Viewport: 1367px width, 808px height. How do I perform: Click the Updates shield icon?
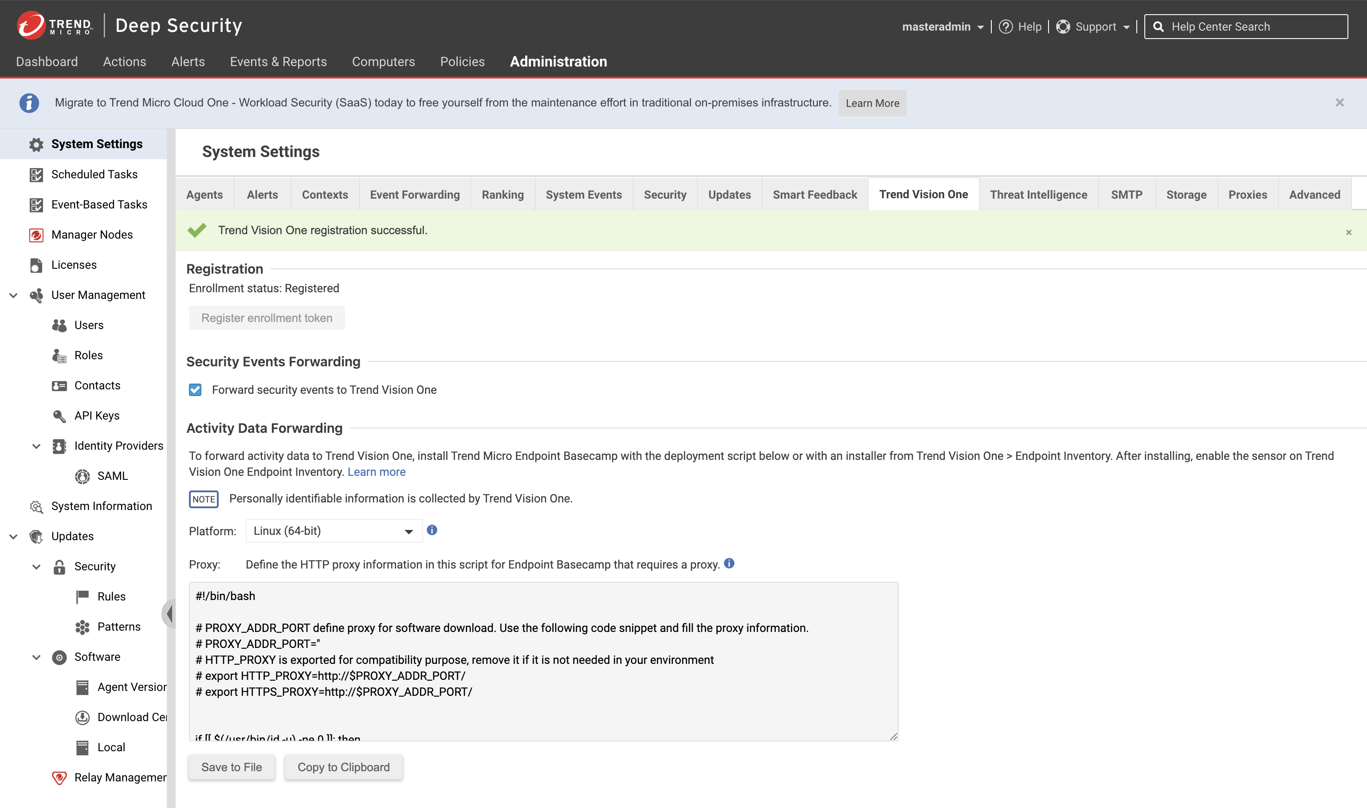point(36,537)
